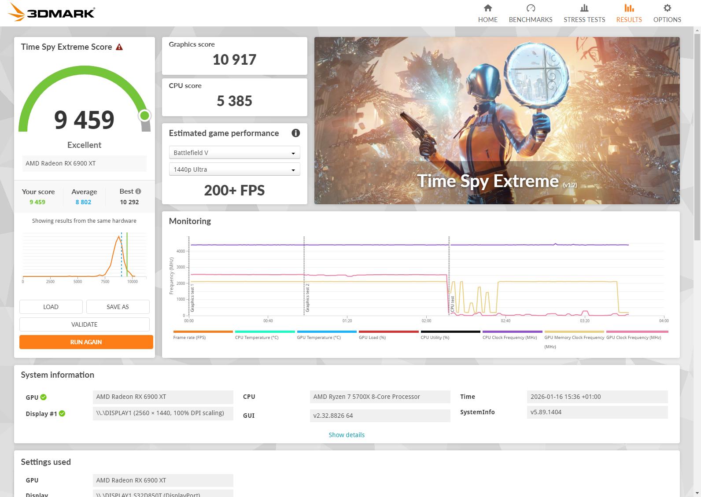
Task: Expand system info via Show details link
Action: pyautogui.click(x=347, y=435)
